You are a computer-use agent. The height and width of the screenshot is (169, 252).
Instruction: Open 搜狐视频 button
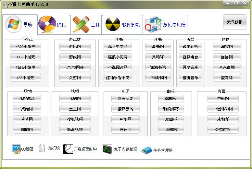point(75,119)
